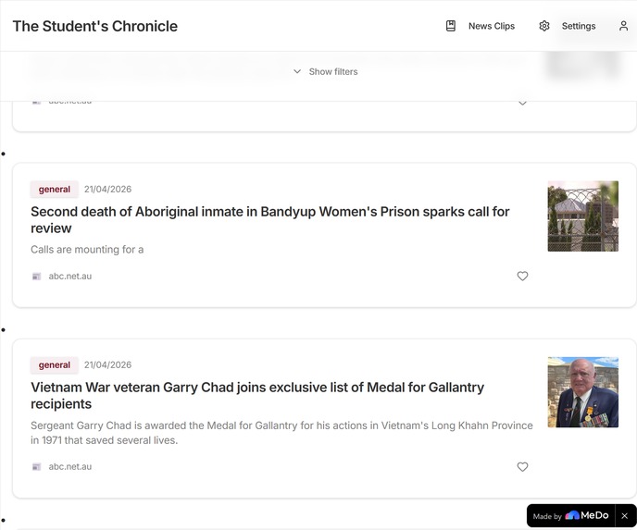This screenshot has width=637, height=530.
Task: Click date 21/04/2026 on Garry Chad article
Action: pyautogui.click(x=107, y=364)
